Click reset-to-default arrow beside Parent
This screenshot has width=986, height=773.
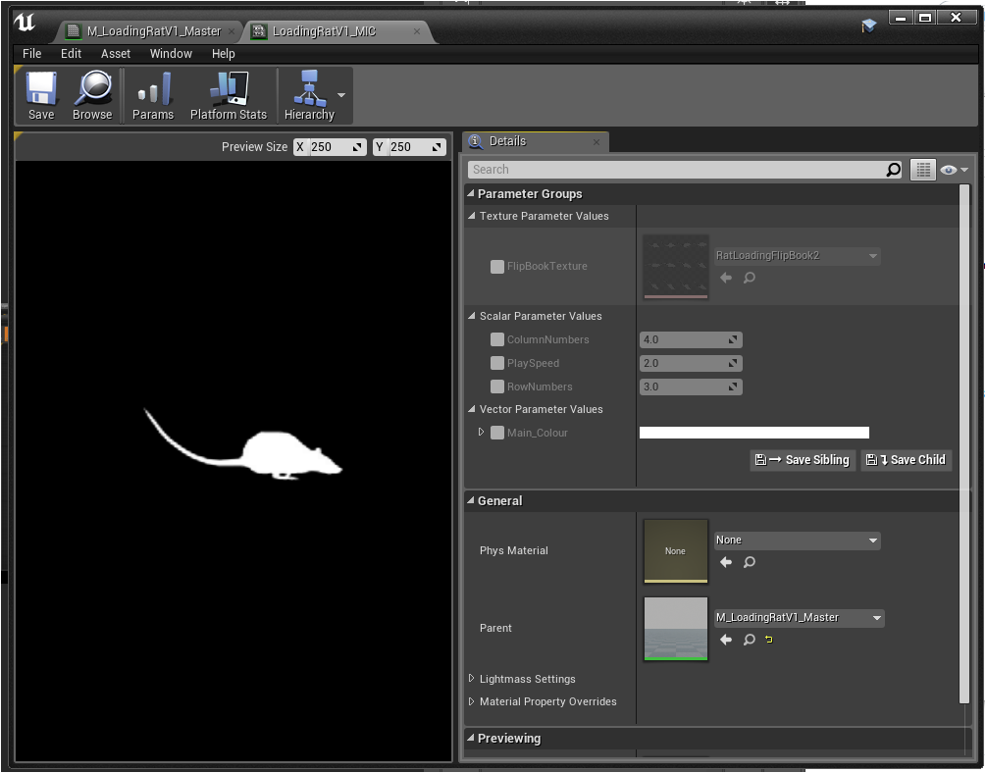click(769, 640)
